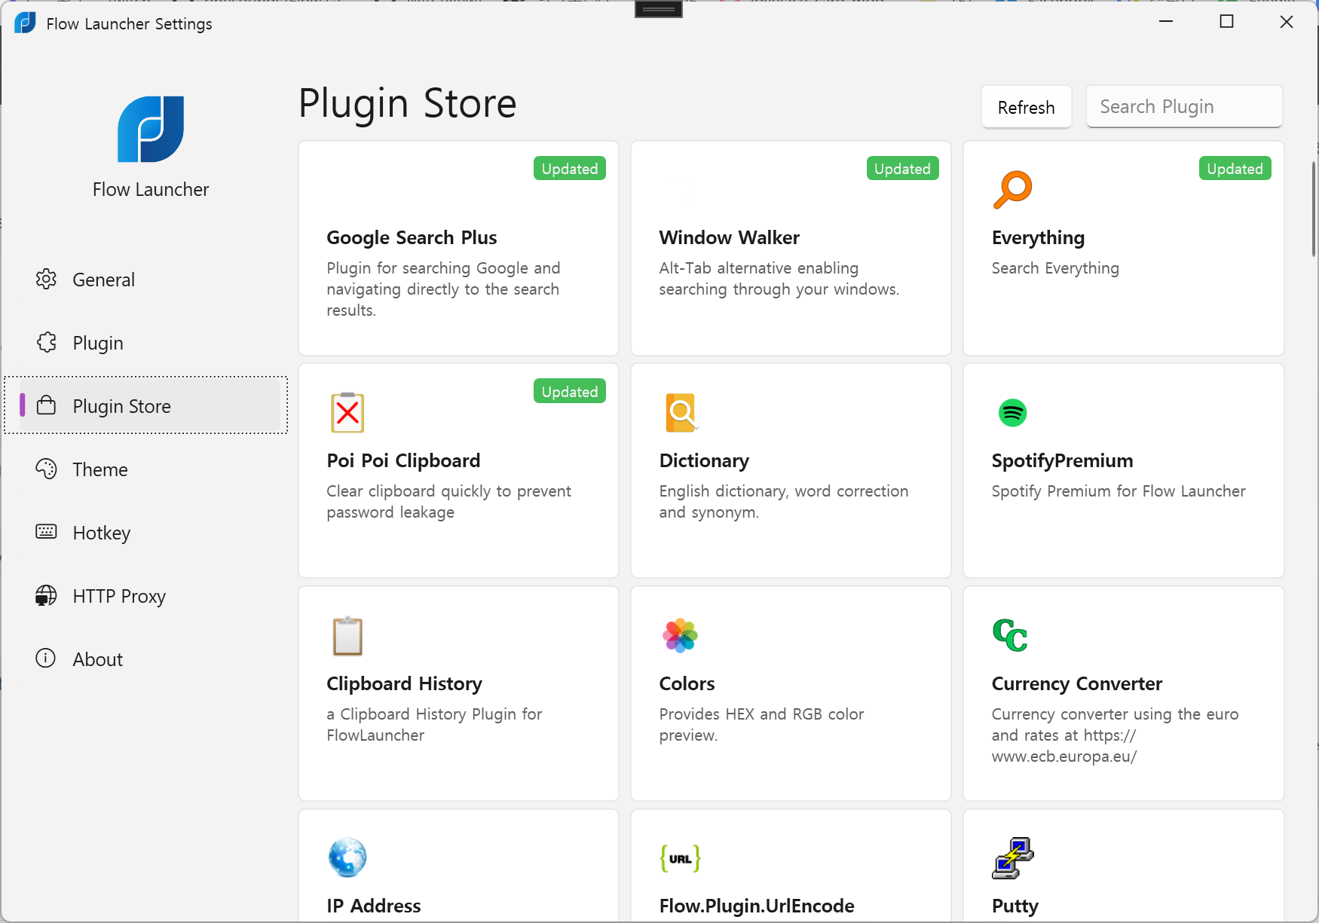Image resolution: width=1319 pixels, height=923 pixels.
Task: Click the 'Search Everything' description text
Action: (1055, 268)
